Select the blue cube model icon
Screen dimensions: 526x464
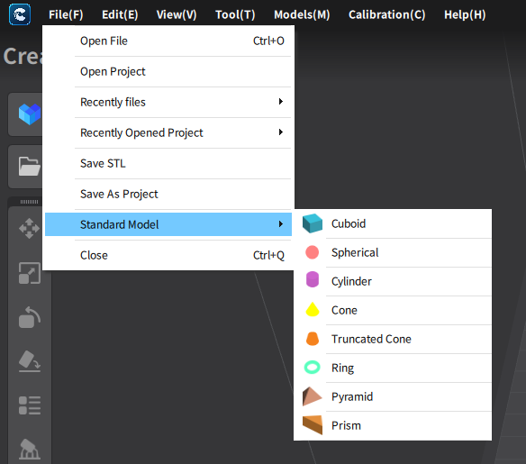point(30,114)
